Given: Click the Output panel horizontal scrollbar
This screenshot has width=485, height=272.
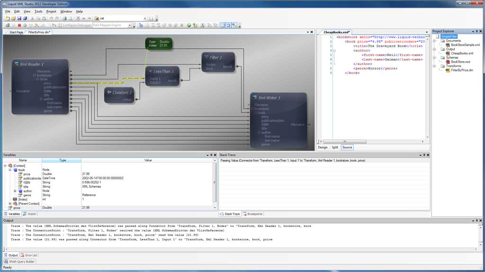Looking at the screenshot, I should [241, 249].
